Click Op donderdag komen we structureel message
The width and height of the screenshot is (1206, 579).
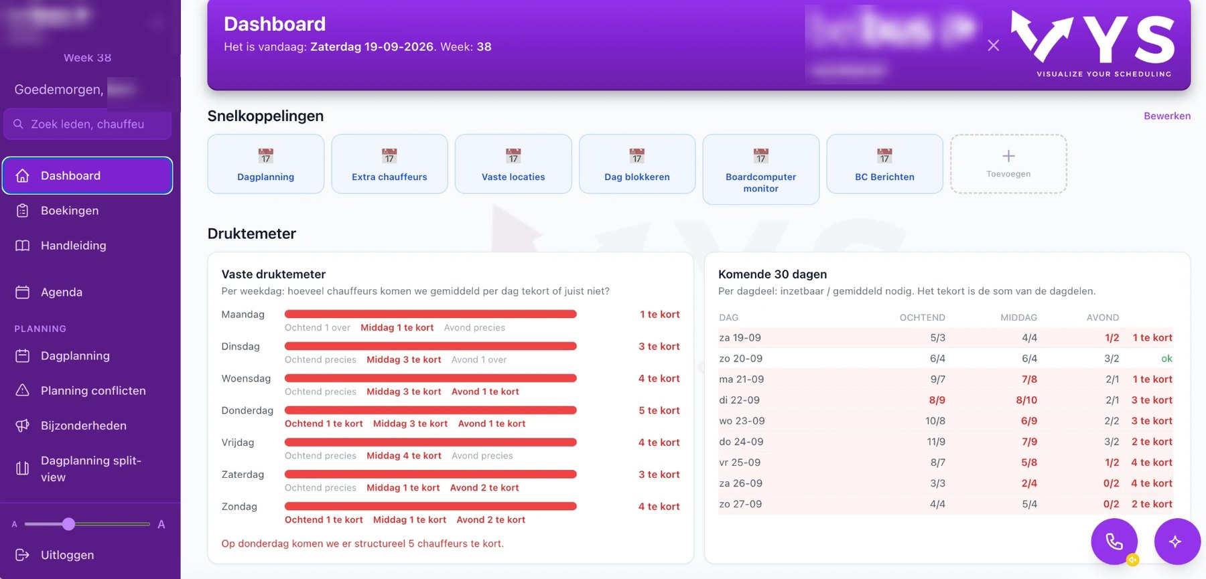(x=362, y=544)
